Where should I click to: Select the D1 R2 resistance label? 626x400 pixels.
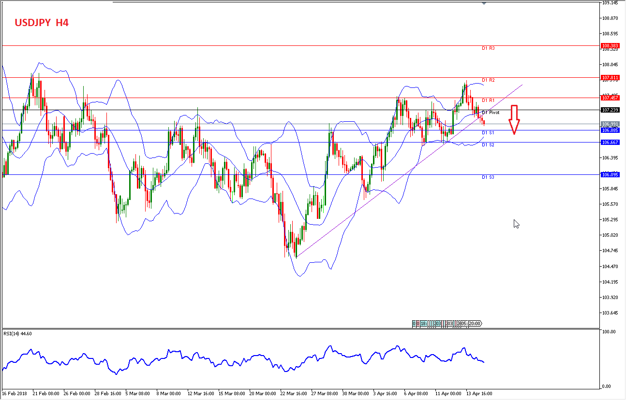[488, 80]
